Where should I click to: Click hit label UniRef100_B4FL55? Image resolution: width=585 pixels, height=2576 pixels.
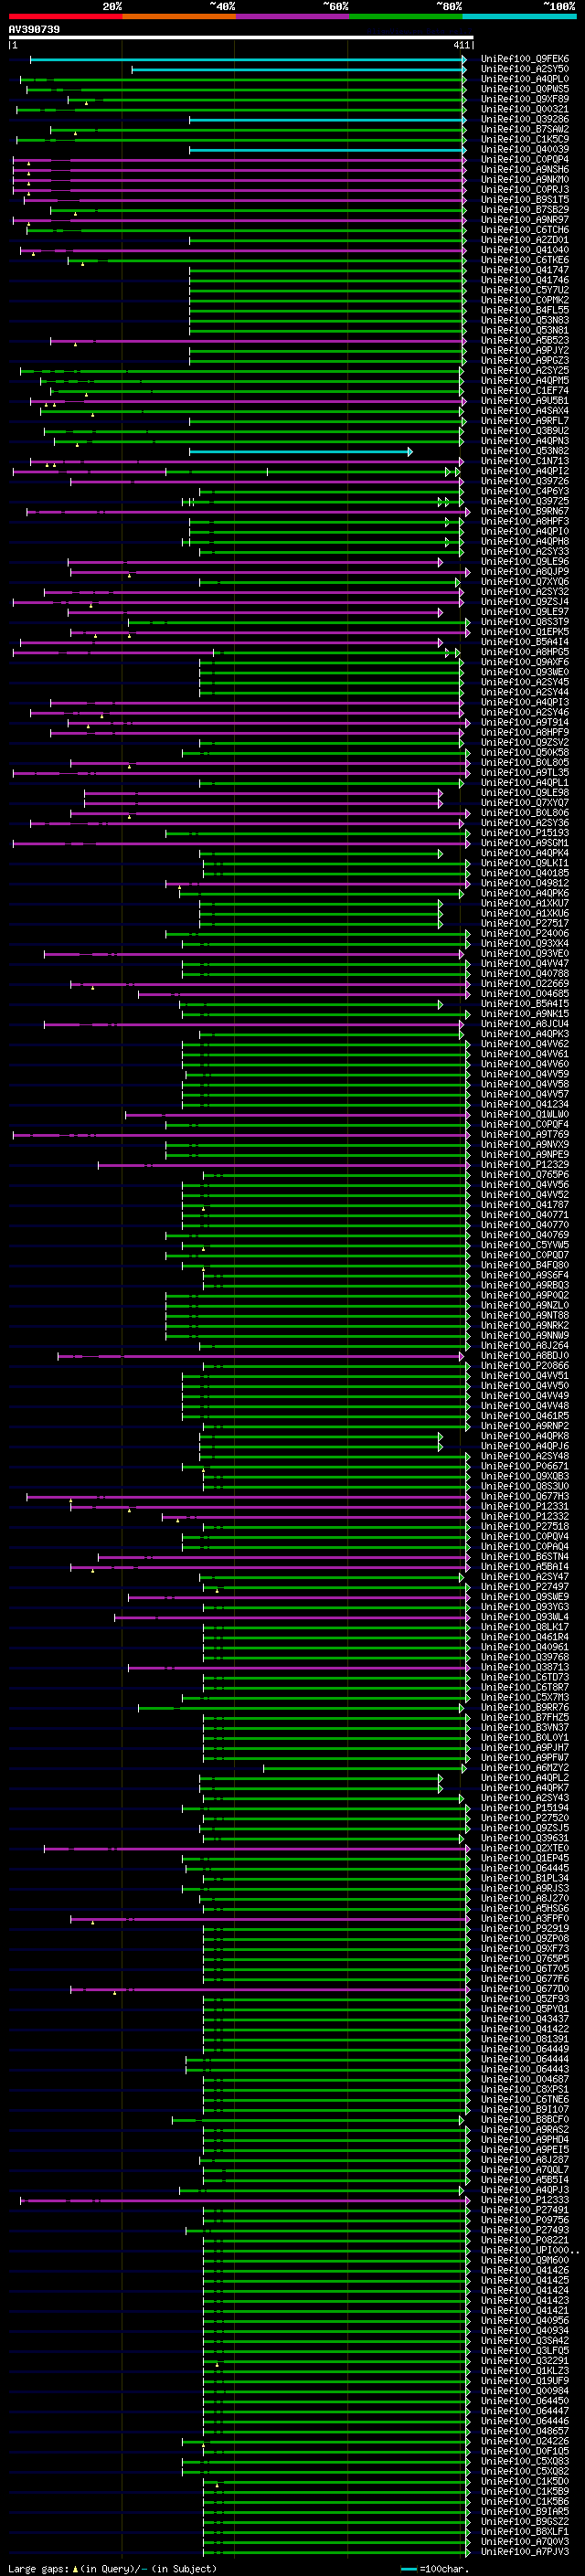525,310
